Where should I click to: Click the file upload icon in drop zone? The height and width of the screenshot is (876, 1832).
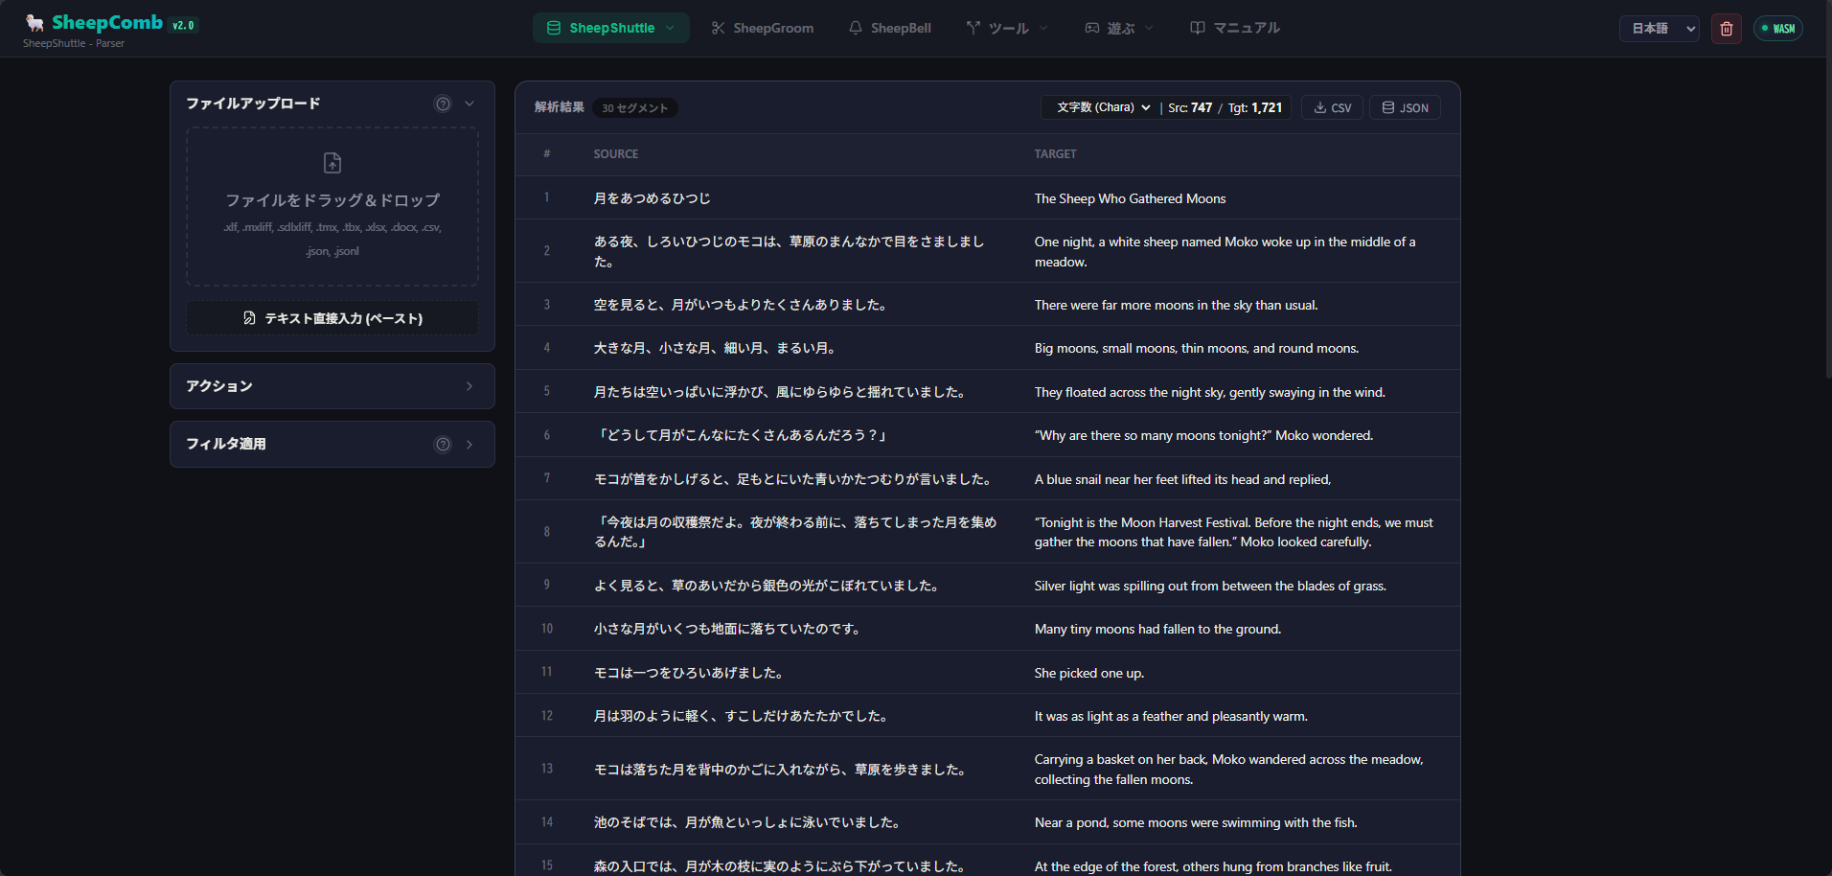click(x=332, y=163)
